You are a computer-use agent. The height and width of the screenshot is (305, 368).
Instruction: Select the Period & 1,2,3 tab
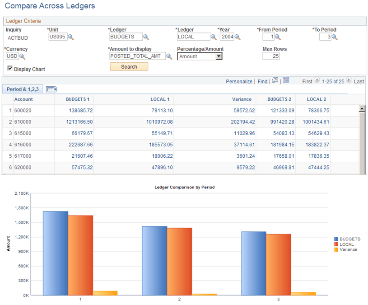coord(22,89)
